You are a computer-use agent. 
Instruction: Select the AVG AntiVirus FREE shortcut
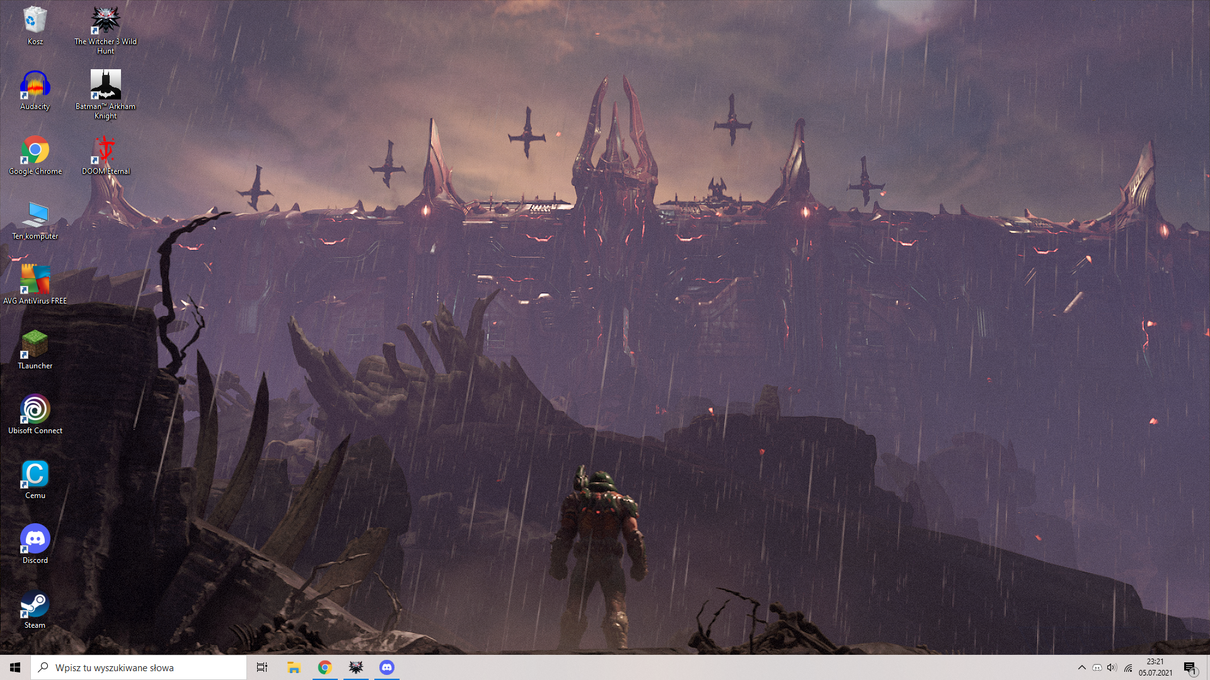(35, 285)
